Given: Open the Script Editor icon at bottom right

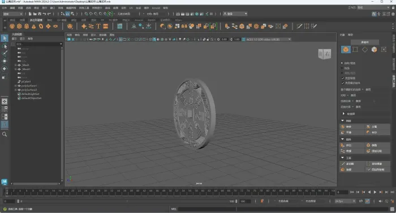Looking at the screenshot, I should [x=392, y=209].
